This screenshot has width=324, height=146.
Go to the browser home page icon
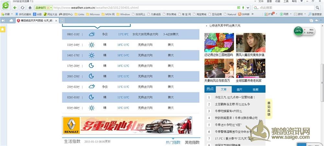point(30,7)
